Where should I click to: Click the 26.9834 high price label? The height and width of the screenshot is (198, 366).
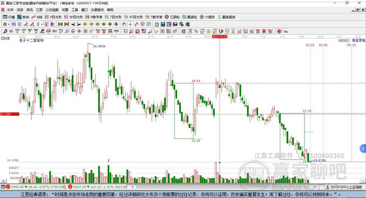pos(99,46)
